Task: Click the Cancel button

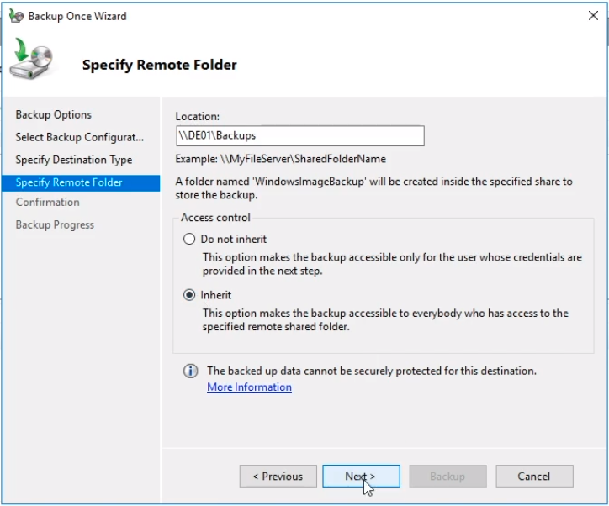Action: (534, 476)
